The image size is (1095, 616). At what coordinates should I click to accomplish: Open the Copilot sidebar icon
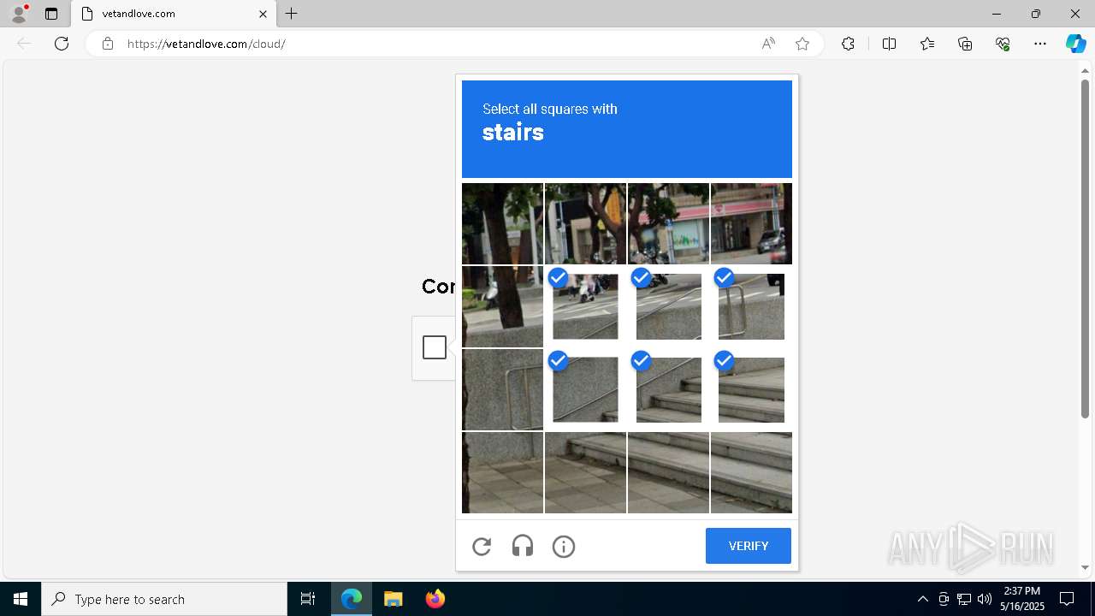point(1075,44)
